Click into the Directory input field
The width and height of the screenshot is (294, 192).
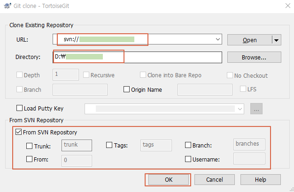point(137,57)
